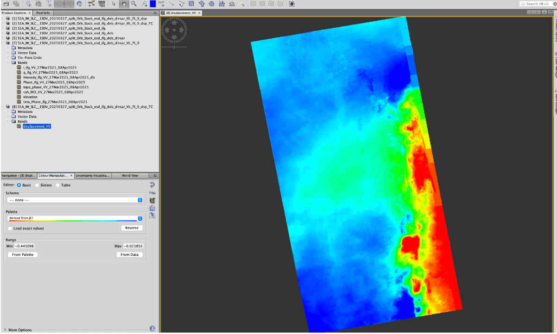Switch editor to Sliders mode
This screenshot has height=334, width=557.
[37, 185]
